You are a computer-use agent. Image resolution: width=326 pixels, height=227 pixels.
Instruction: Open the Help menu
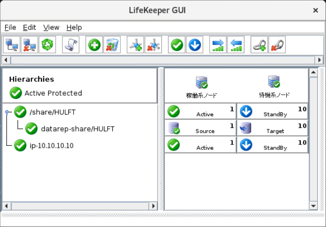[x=74, y=27]
